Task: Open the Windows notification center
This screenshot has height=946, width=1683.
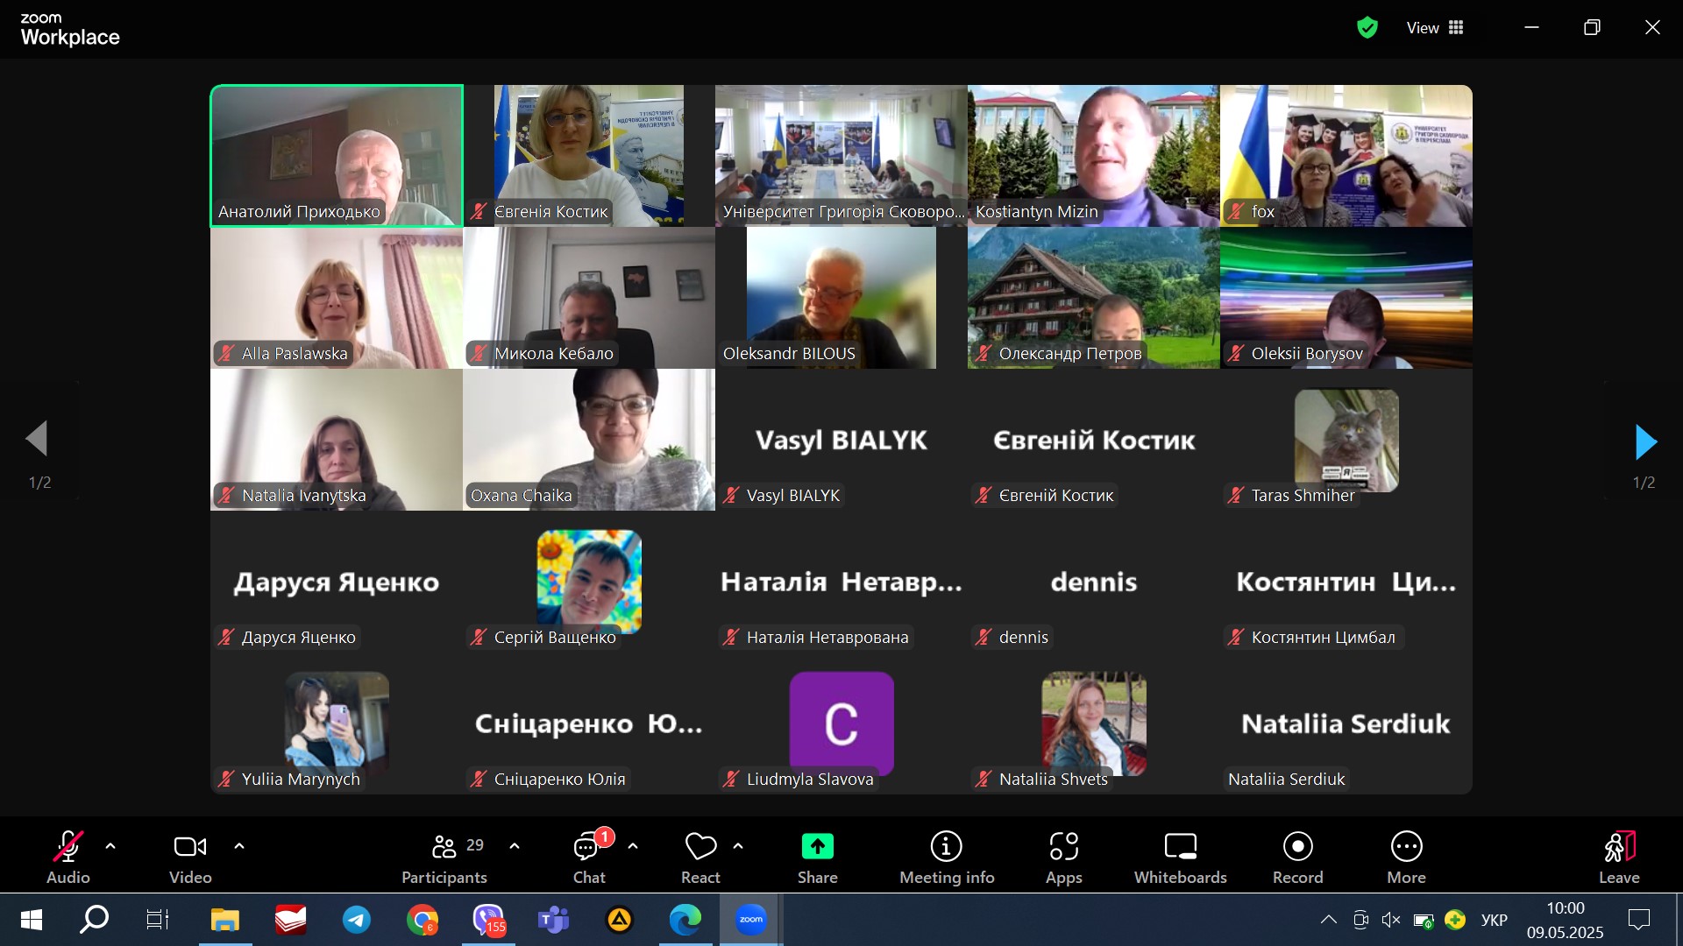Action: pyautogui.click(x=1638, y=920)
